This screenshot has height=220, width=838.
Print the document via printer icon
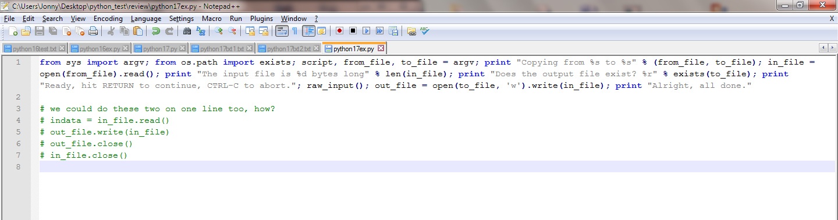[x=93, y=31]
